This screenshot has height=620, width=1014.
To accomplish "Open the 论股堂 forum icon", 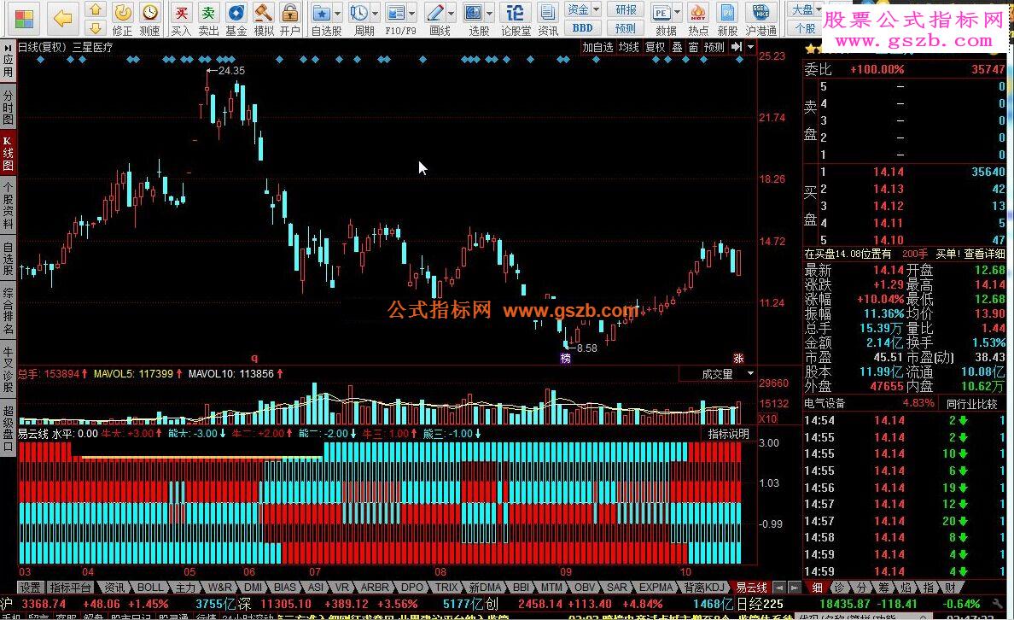I will coord(516,19).
